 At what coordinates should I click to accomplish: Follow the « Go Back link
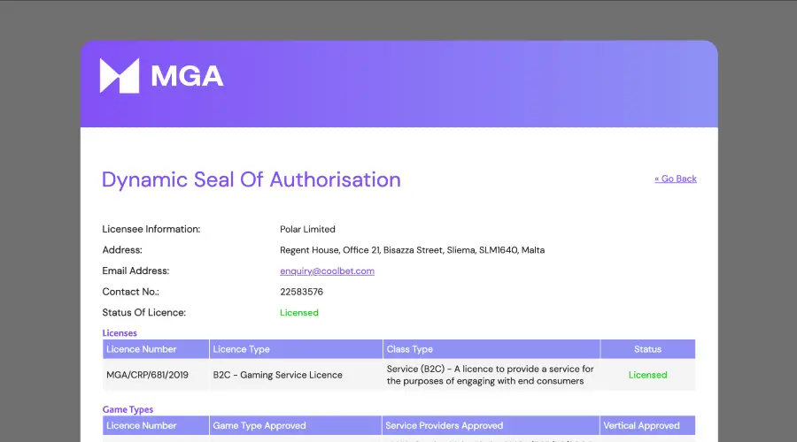tap(676, 179)
